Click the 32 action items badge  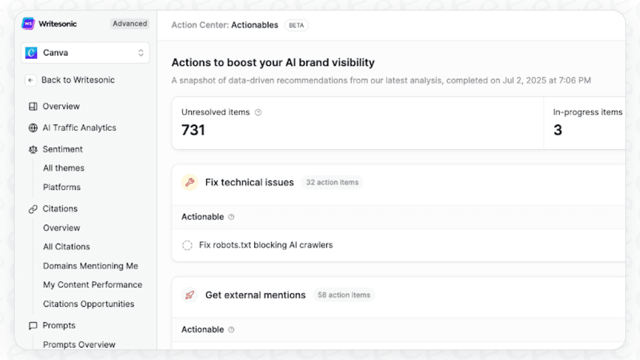(332, 182)
